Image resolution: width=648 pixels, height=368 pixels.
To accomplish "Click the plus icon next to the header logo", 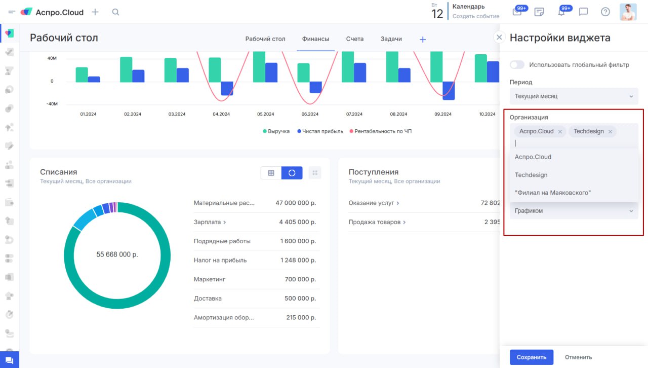I will click(95, 12).
